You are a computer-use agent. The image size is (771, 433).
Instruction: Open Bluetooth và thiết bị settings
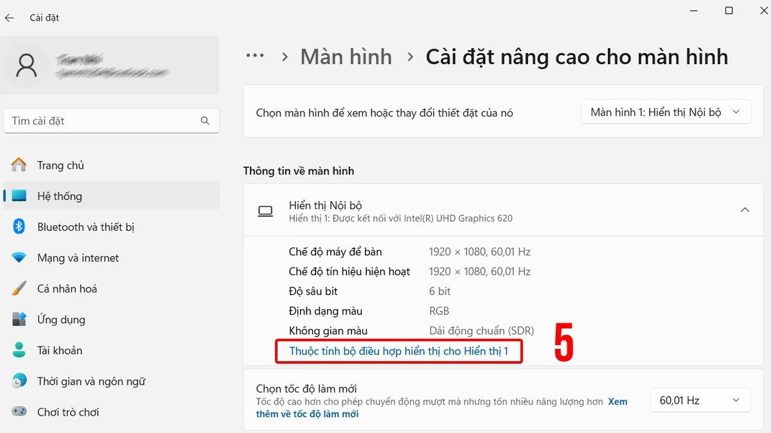pyautogui.click(x=87, y=226)
